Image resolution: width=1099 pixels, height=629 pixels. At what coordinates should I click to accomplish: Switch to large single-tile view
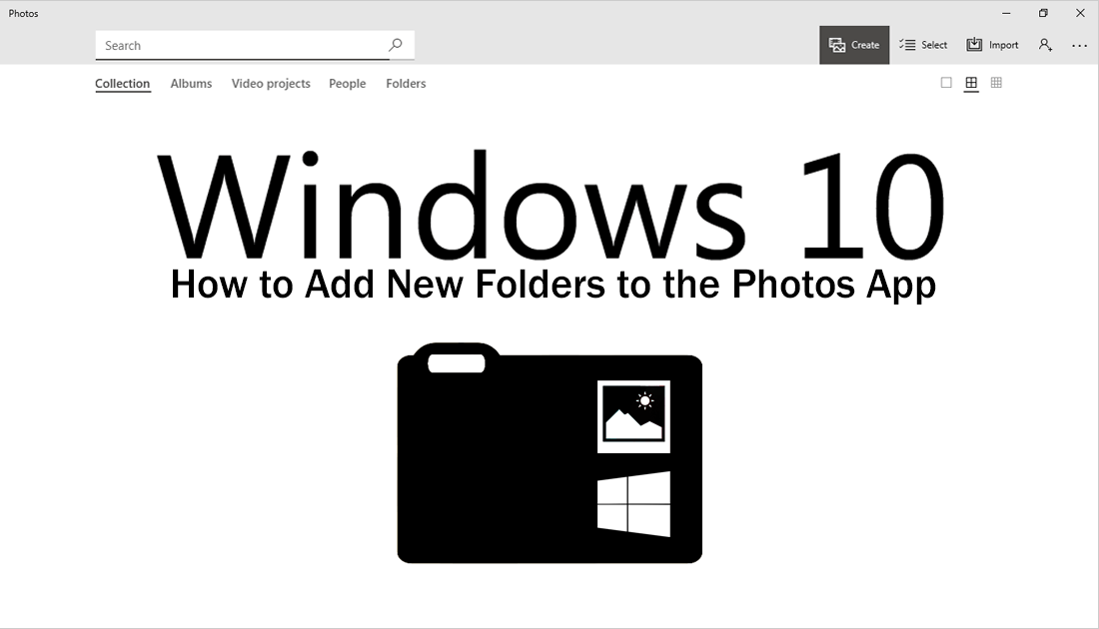(946, 83)
